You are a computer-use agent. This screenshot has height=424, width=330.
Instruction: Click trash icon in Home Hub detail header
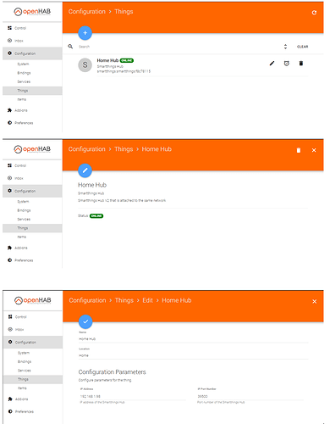coord(299,150)
